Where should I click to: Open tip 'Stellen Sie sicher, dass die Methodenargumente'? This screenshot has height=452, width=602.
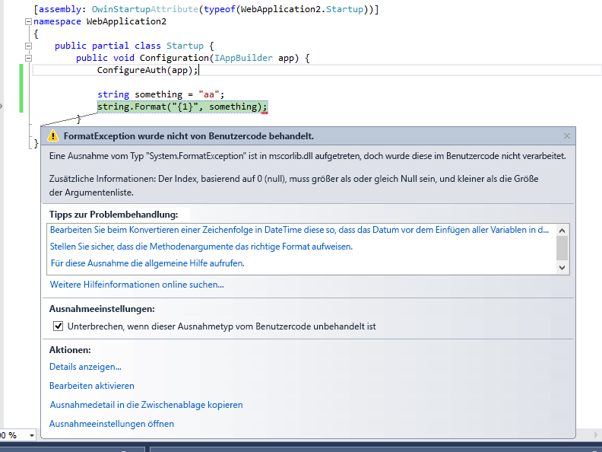[x=201, y=247]
